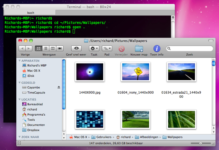Screen dimensions: 219x150
Task: Switch Finder to icon view
Action: click(39, 48)
